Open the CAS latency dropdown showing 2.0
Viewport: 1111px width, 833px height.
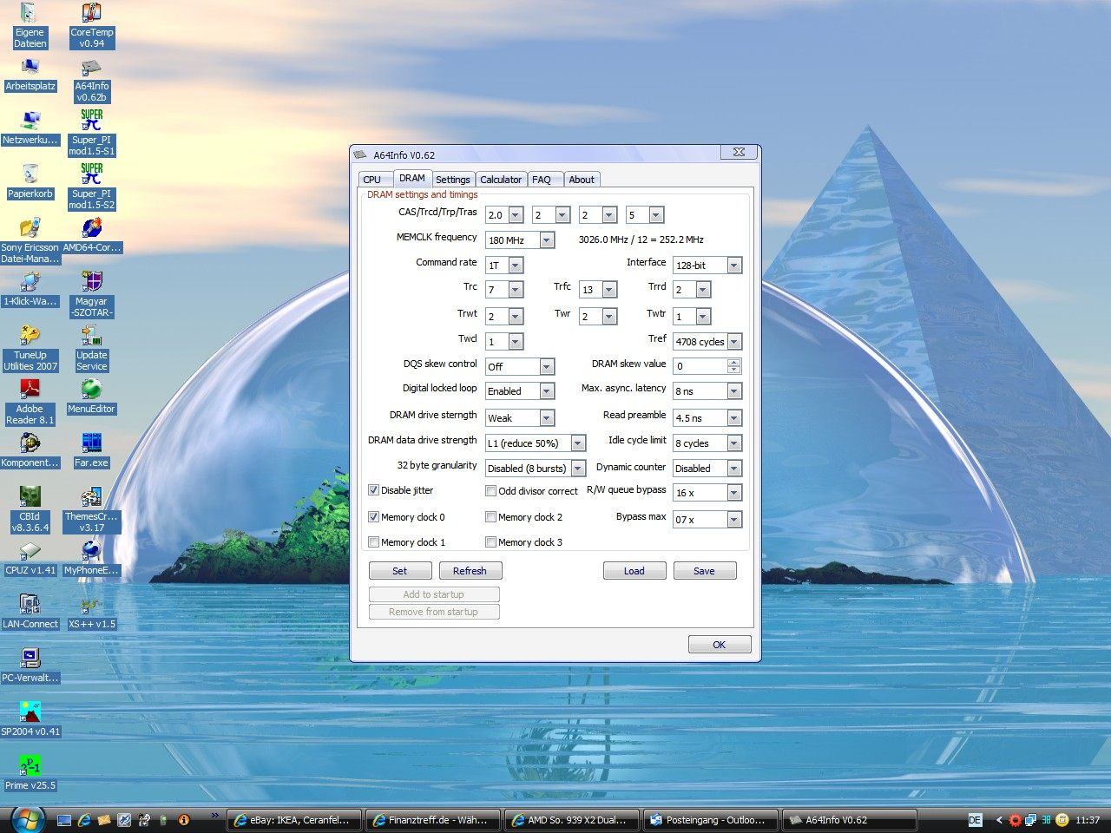click(x=516, y=215)
